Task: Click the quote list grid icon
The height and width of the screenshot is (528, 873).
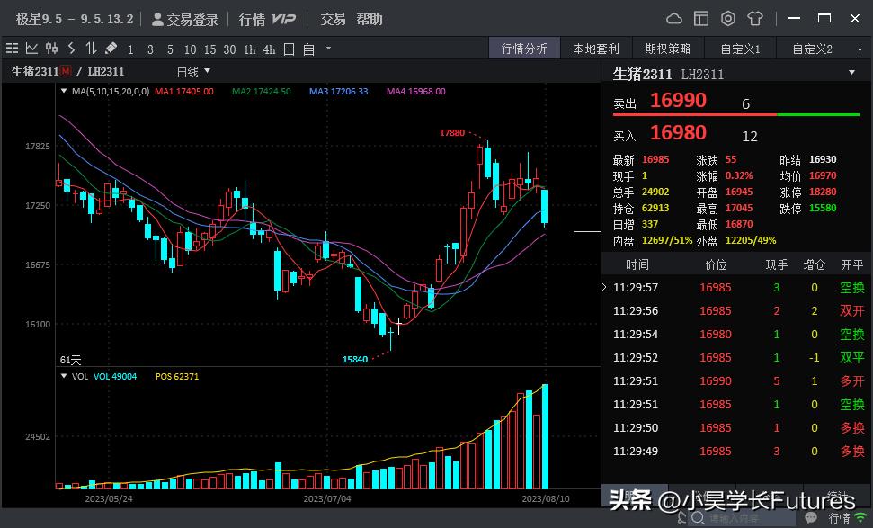Action: (x=12, y=49)
